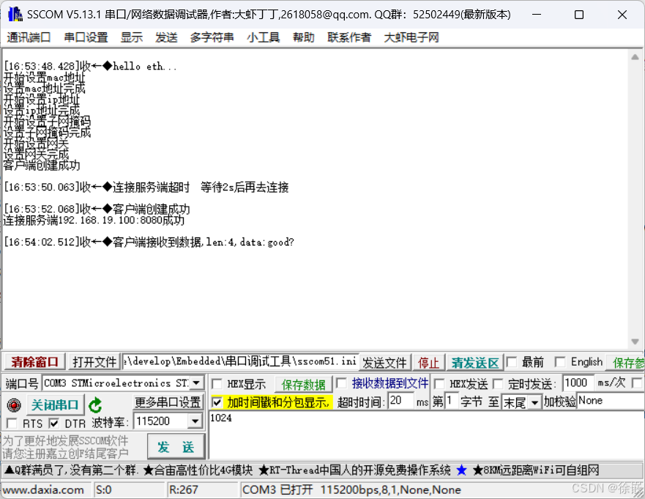The image size is (645, 499).
Task: Click the R:267 received counter
Action: [184, 489]
